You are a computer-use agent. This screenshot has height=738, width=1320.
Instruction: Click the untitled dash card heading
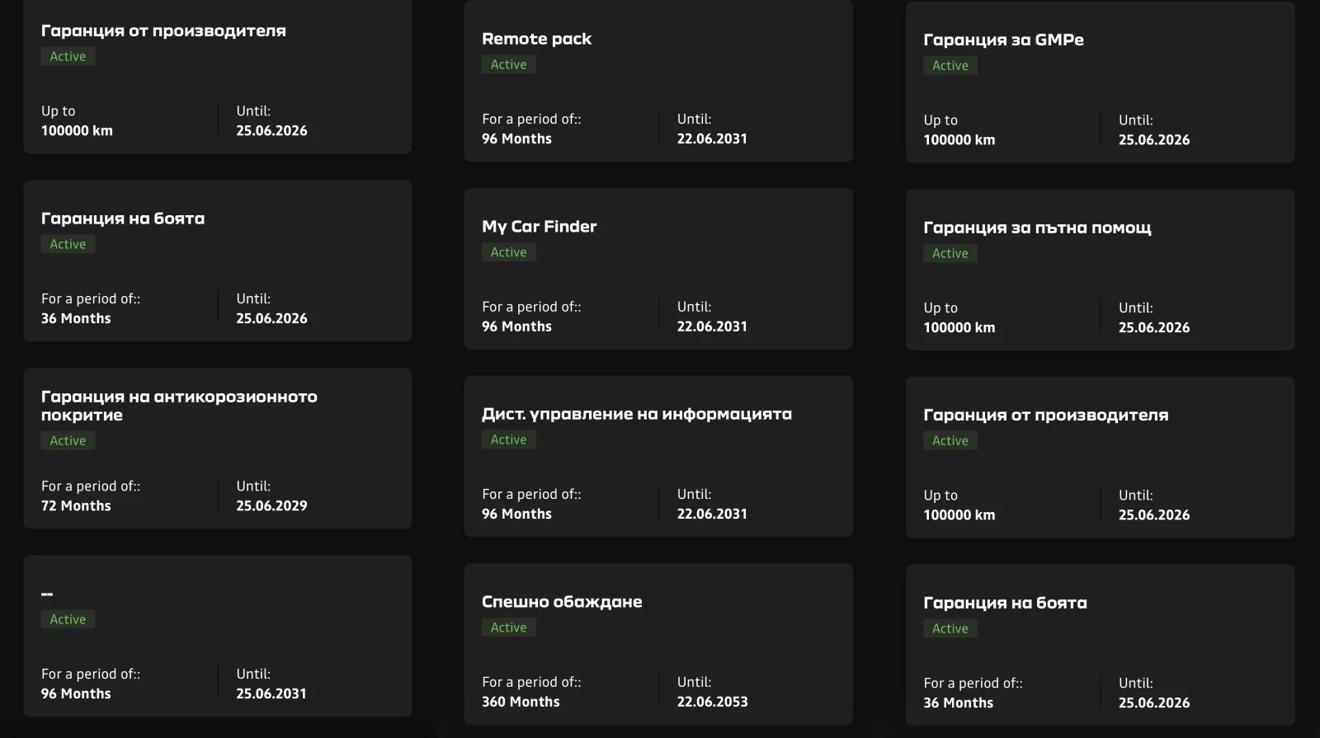[x=47, y=594]
